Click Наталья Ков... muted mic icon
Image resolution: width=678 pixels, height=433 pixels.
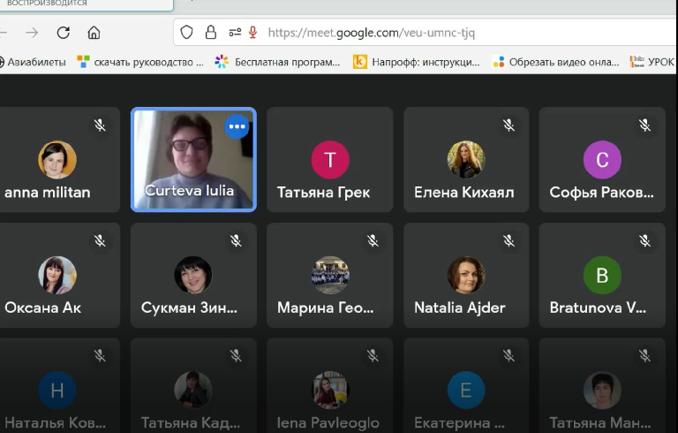pos(100,356)
